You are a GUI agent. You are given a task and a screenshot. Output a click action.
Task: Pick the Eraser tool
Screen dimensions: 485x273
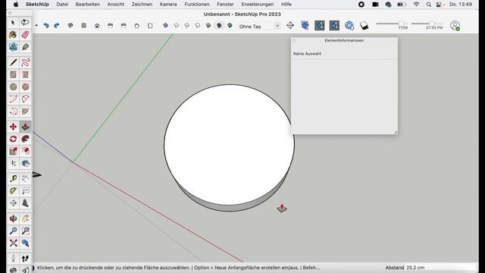[25, 35]
